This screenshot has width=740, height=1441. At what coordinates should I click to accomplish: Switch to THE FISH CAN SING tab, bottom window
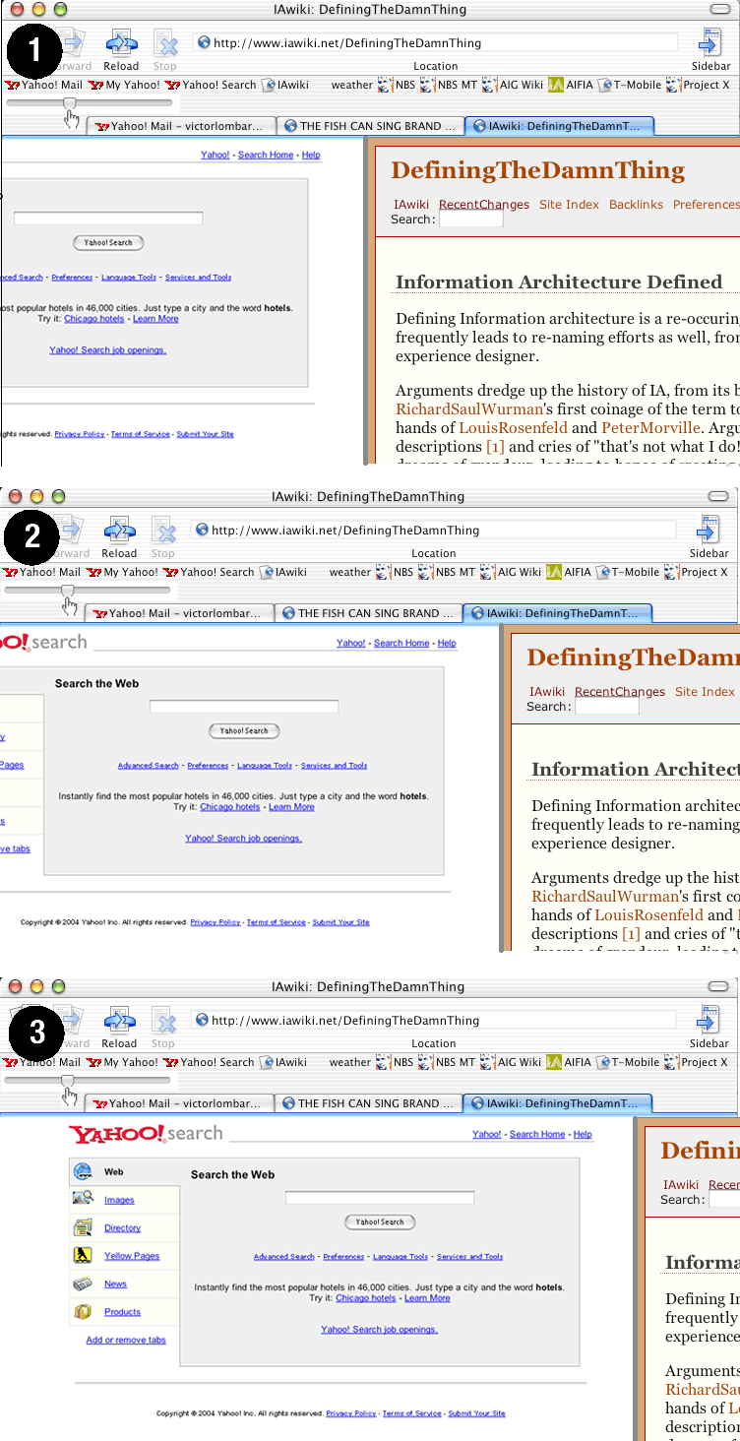(368, 1103)
